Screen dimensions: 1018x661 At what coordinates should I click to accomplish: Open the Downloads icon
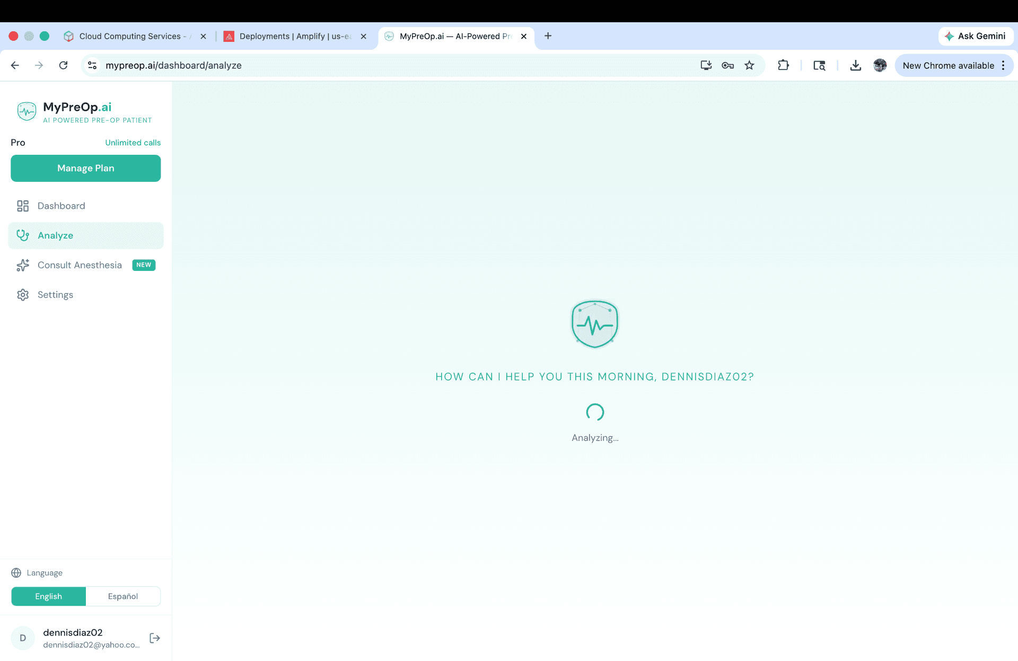pyautogui.click(x=855, y=65)
